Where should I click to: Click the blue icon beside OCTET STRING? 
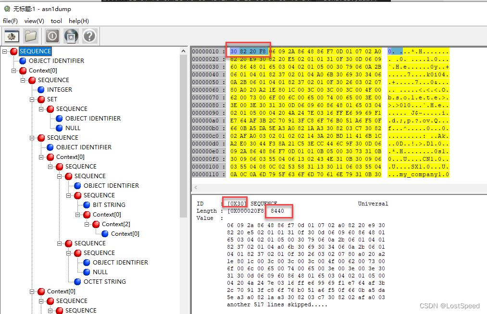(78, 282)
